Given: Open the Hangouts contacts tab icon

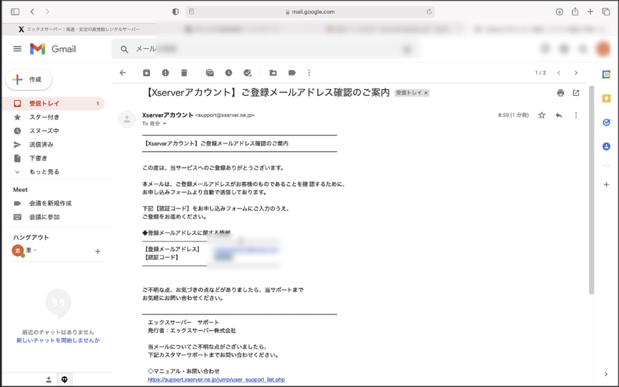Looking at the screenshot, I should [x=48, y=380].
